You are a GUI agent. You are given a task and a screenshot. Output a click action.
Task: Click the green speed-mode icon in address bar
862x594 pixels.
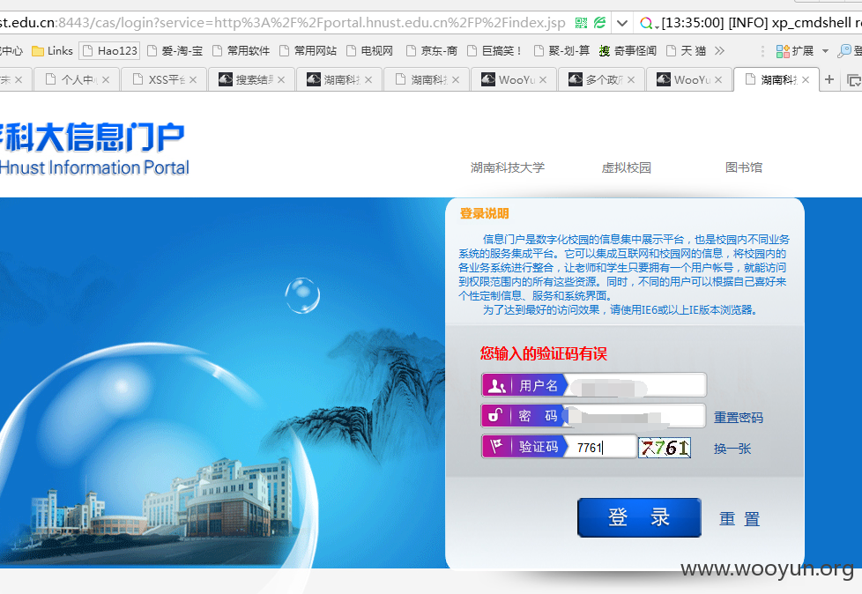coord(599,23)
